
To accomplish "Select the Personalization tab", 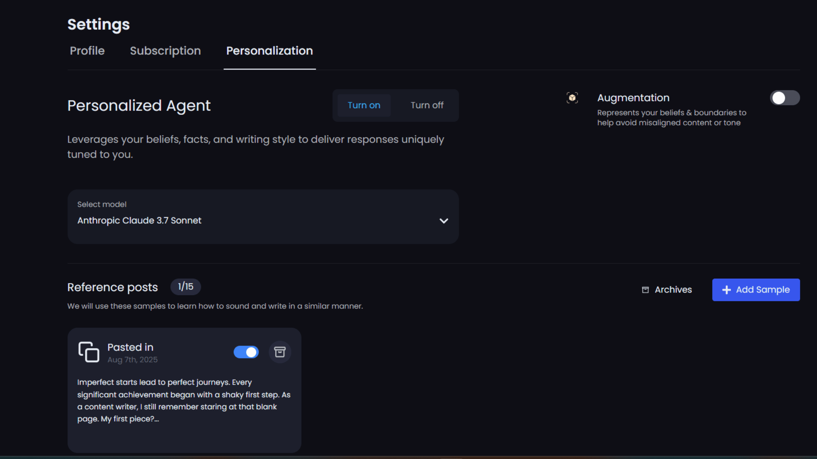I will pyautogui.click(x=269, y=51).
